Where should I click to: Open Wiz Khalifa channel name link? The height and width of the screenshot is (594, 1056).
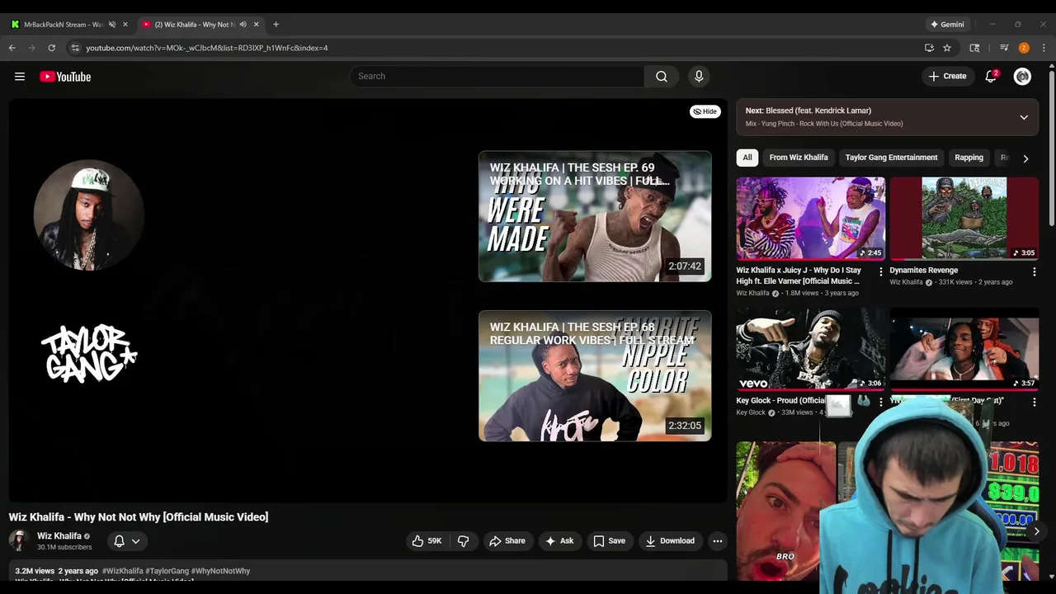click(x=59, y=536)
